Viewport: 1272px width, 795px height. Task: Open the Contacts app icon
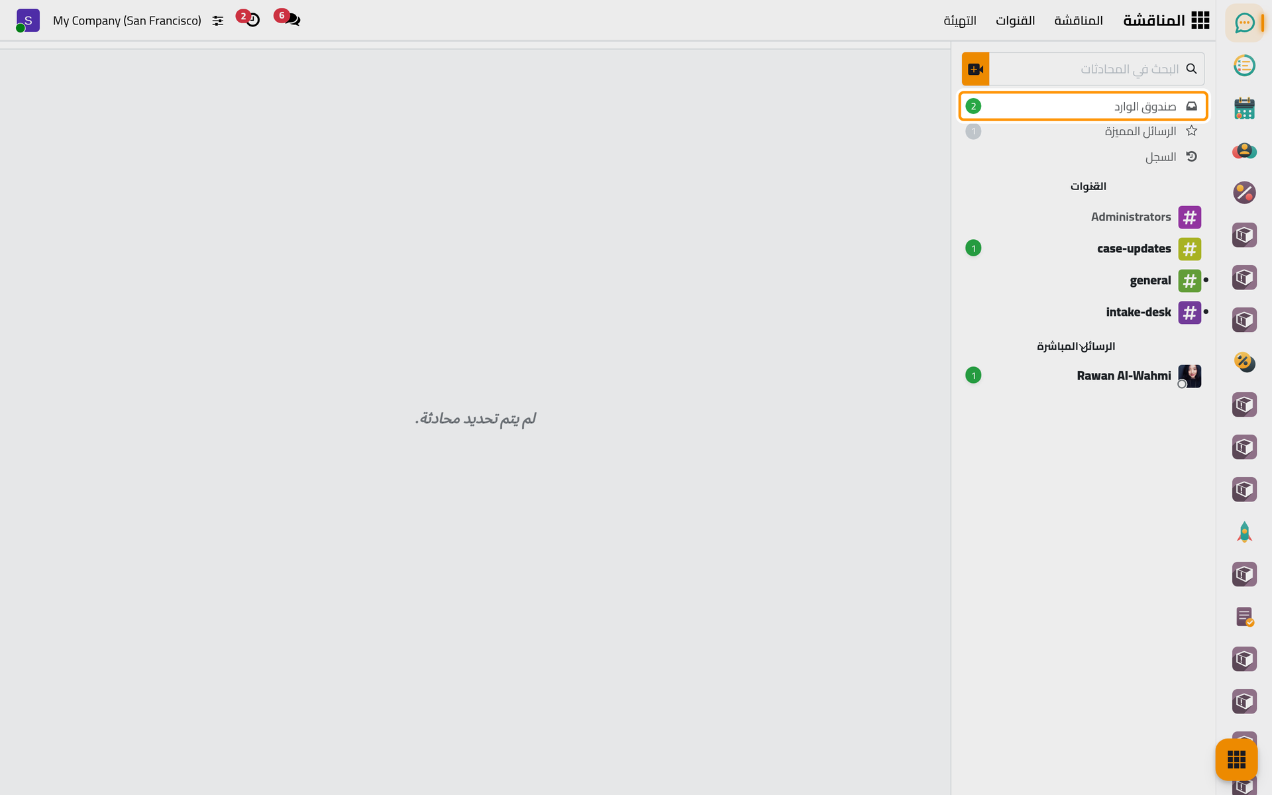click(1244, 150)
